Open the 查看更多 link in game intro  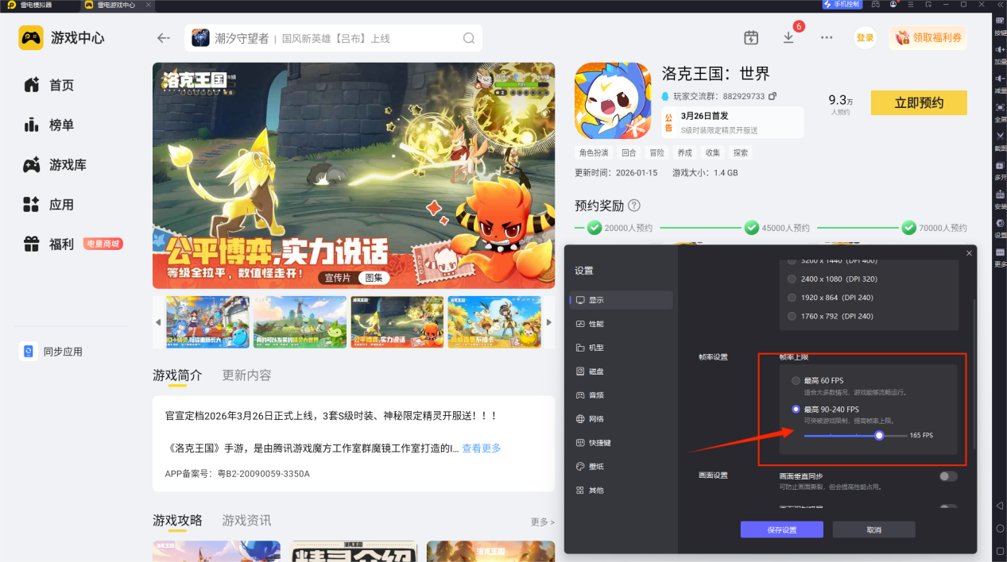pyautogui.click(x=482, y=448)
